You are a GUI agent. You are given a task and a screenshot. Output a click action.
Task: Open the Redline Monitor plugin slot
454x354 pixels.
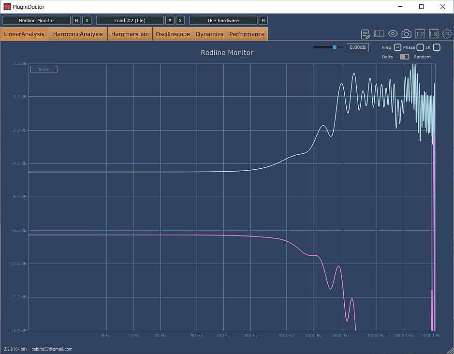tap(36, 21)
